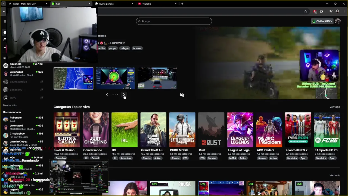
Task: Open Slots & Casino category card
Action: (x=67, y=130)
